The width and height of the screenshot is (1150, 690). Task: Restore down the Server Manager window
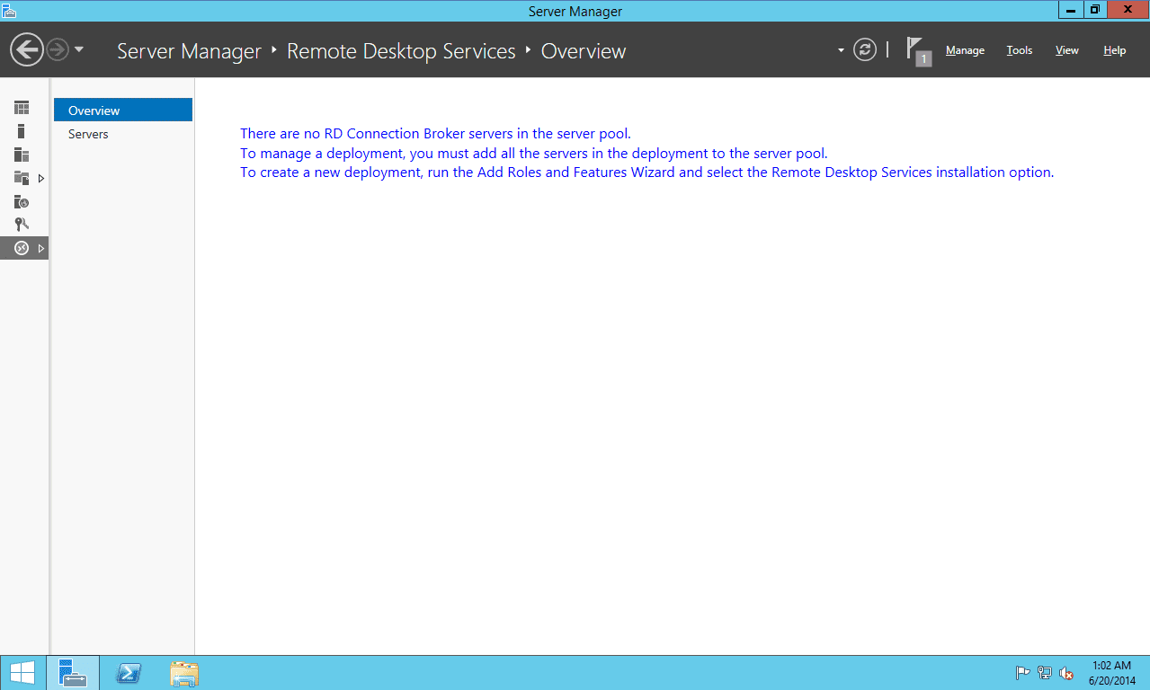coord(1094,10)
